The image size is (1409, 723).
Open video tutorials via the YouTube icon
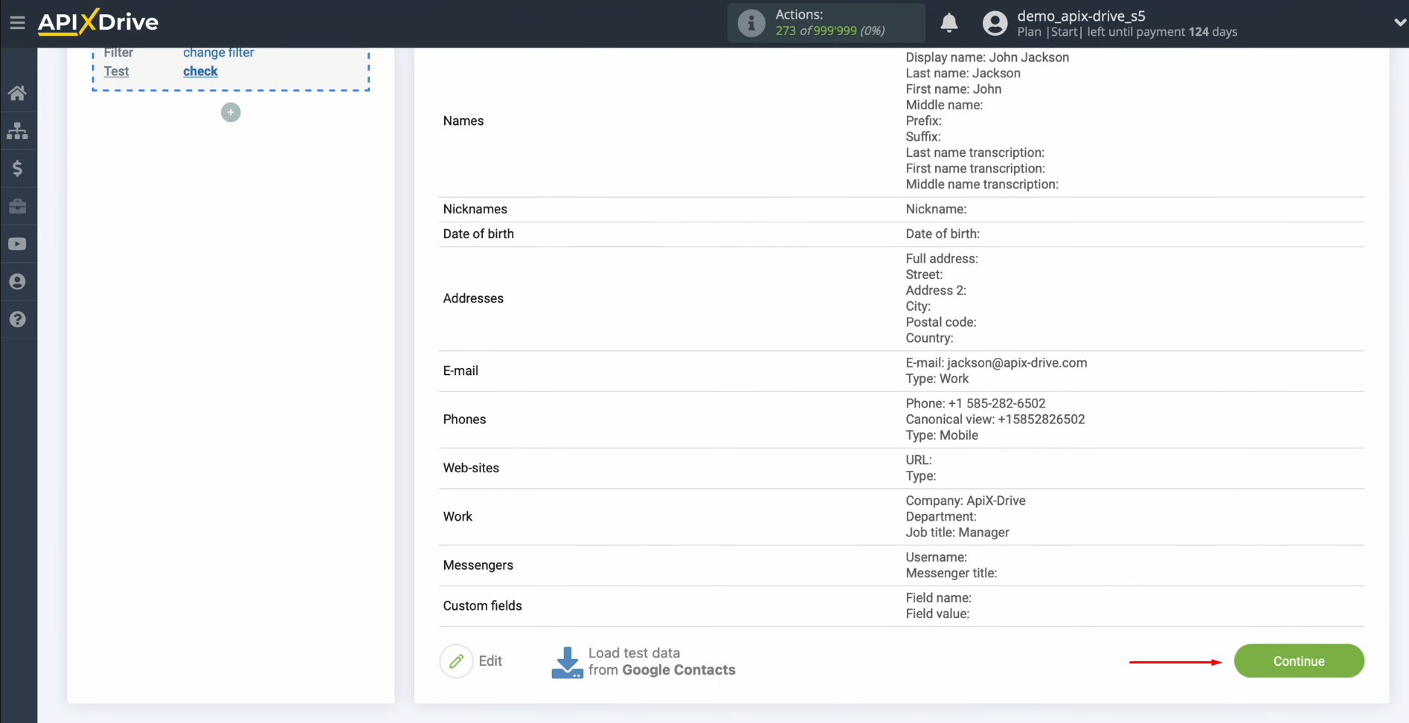[x=18, y=244]
